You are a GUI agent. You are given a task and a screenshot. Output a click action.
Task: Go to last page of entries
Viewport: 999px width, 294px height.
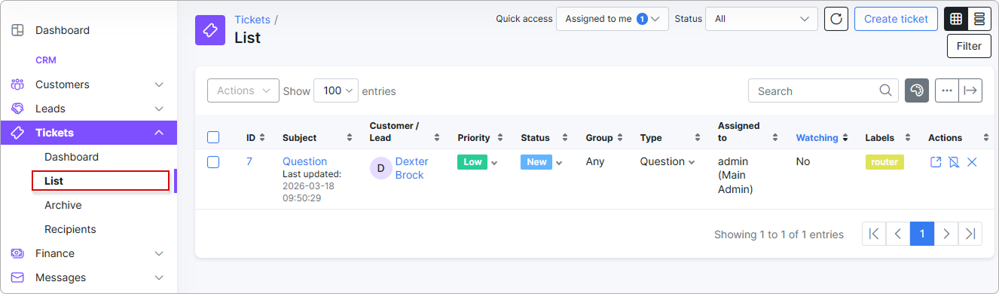pos(970,234)
